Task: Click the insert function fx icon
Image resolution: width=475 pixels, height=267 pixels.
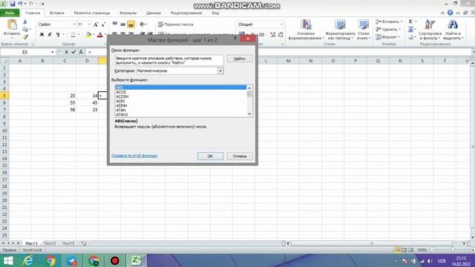Action: coord(81,52)
